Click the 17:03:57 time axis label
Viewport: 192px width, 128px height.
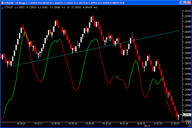(175, 124)
